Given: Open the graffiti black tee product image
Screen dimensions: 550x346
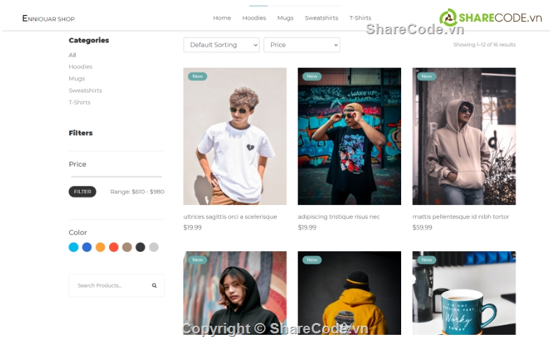Looking at the screenshot, I should point(349,136).
